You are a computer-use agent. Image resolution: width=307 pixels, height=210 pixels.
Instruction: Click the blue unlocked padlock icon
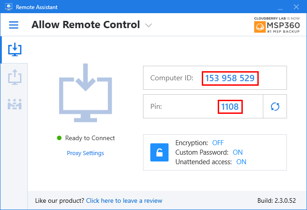click(x=159, y=152)
